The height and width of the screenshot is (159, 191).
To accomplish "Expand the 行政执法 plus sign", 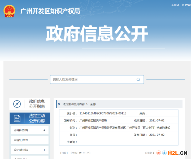I will [x=44, y=150].
